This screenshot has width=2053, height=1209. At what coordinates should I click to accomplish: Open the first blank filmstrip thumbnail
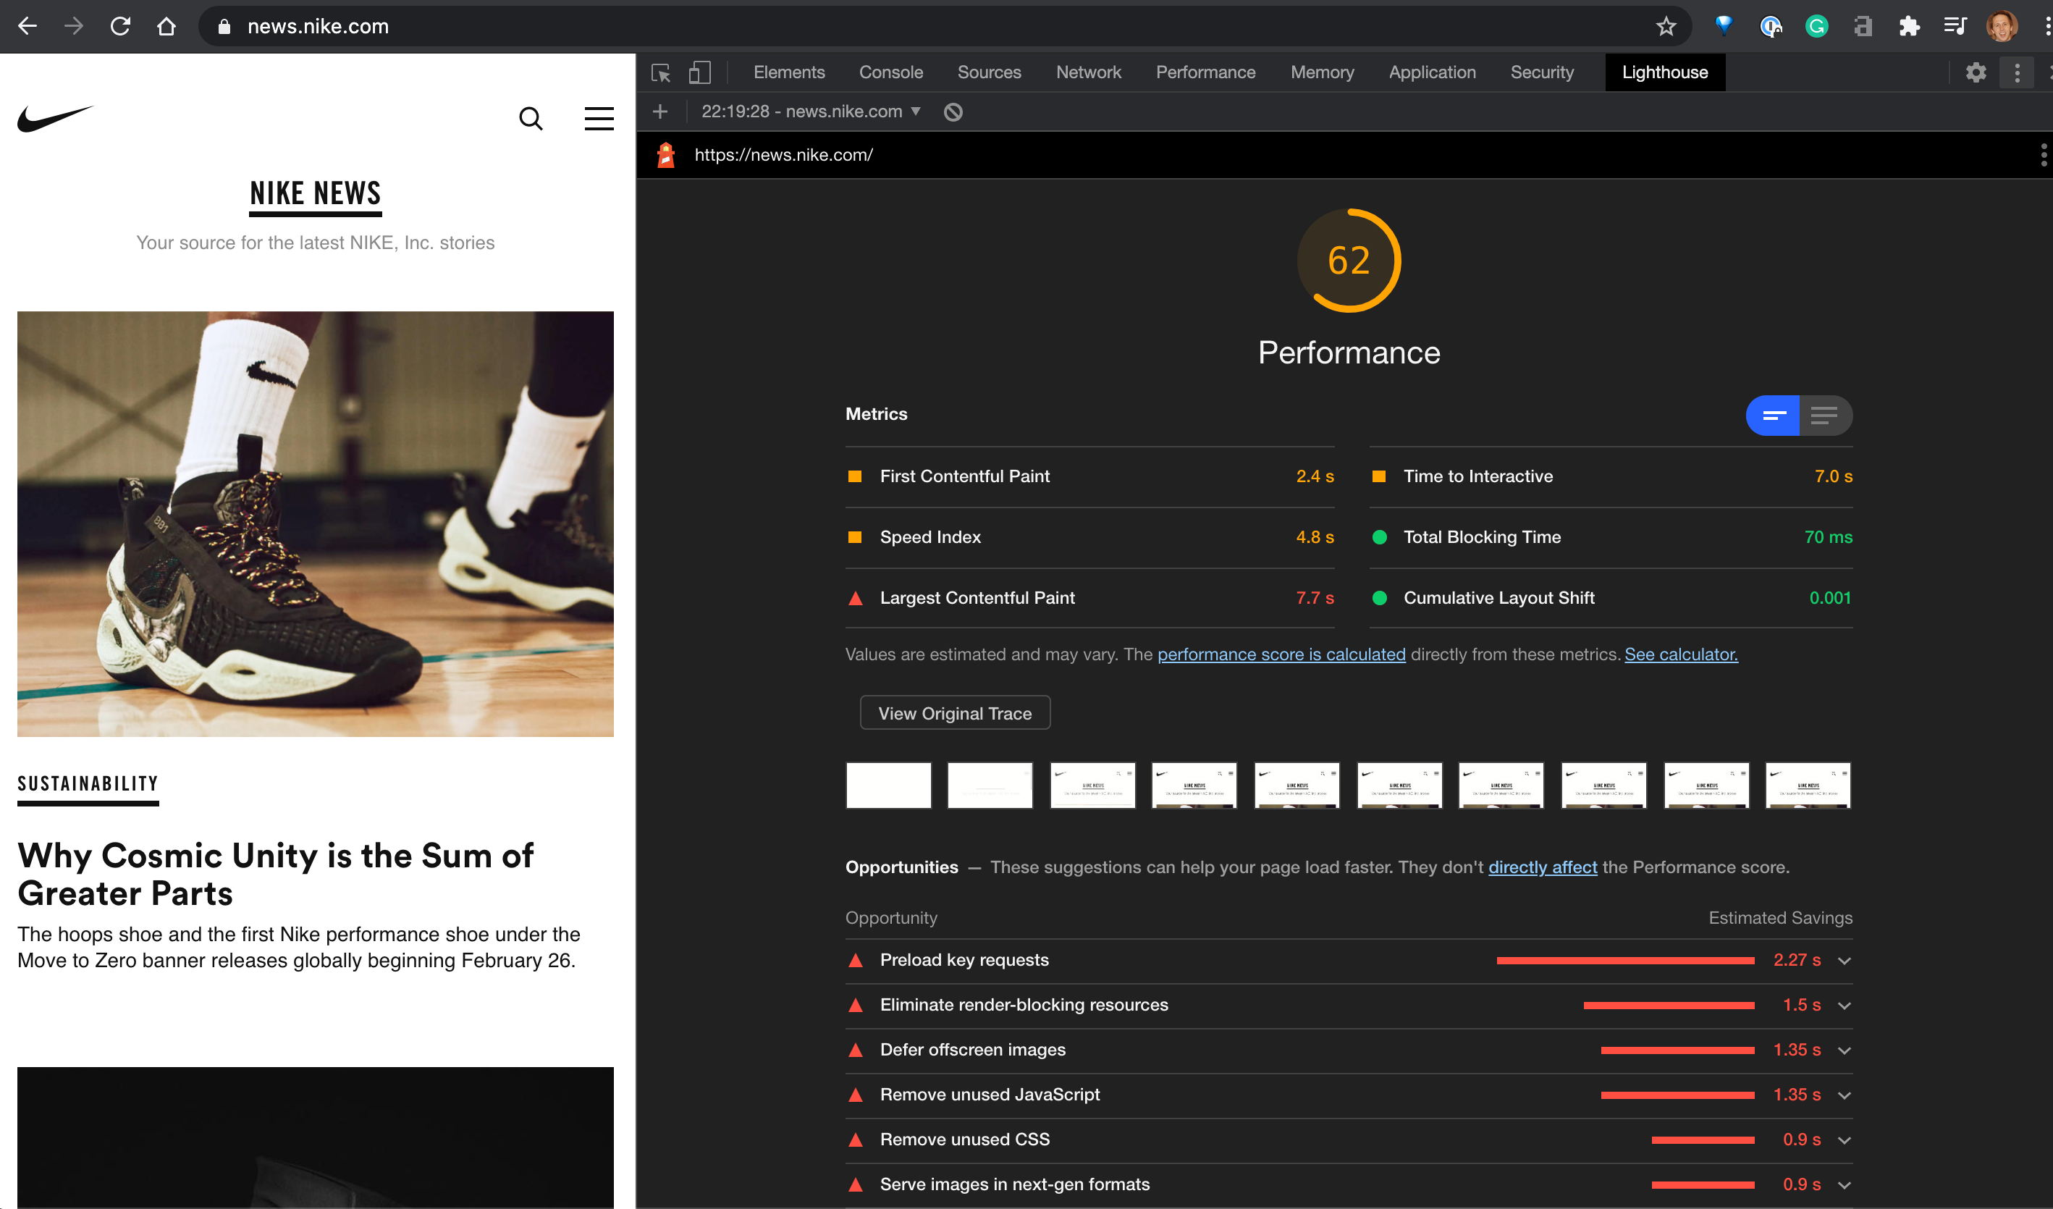point(888,785)
